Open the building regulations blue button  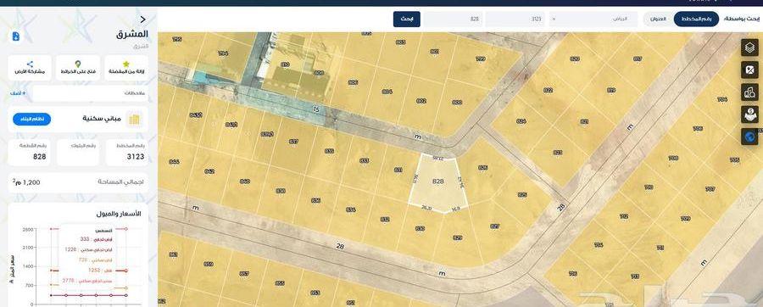click(31, 120)
